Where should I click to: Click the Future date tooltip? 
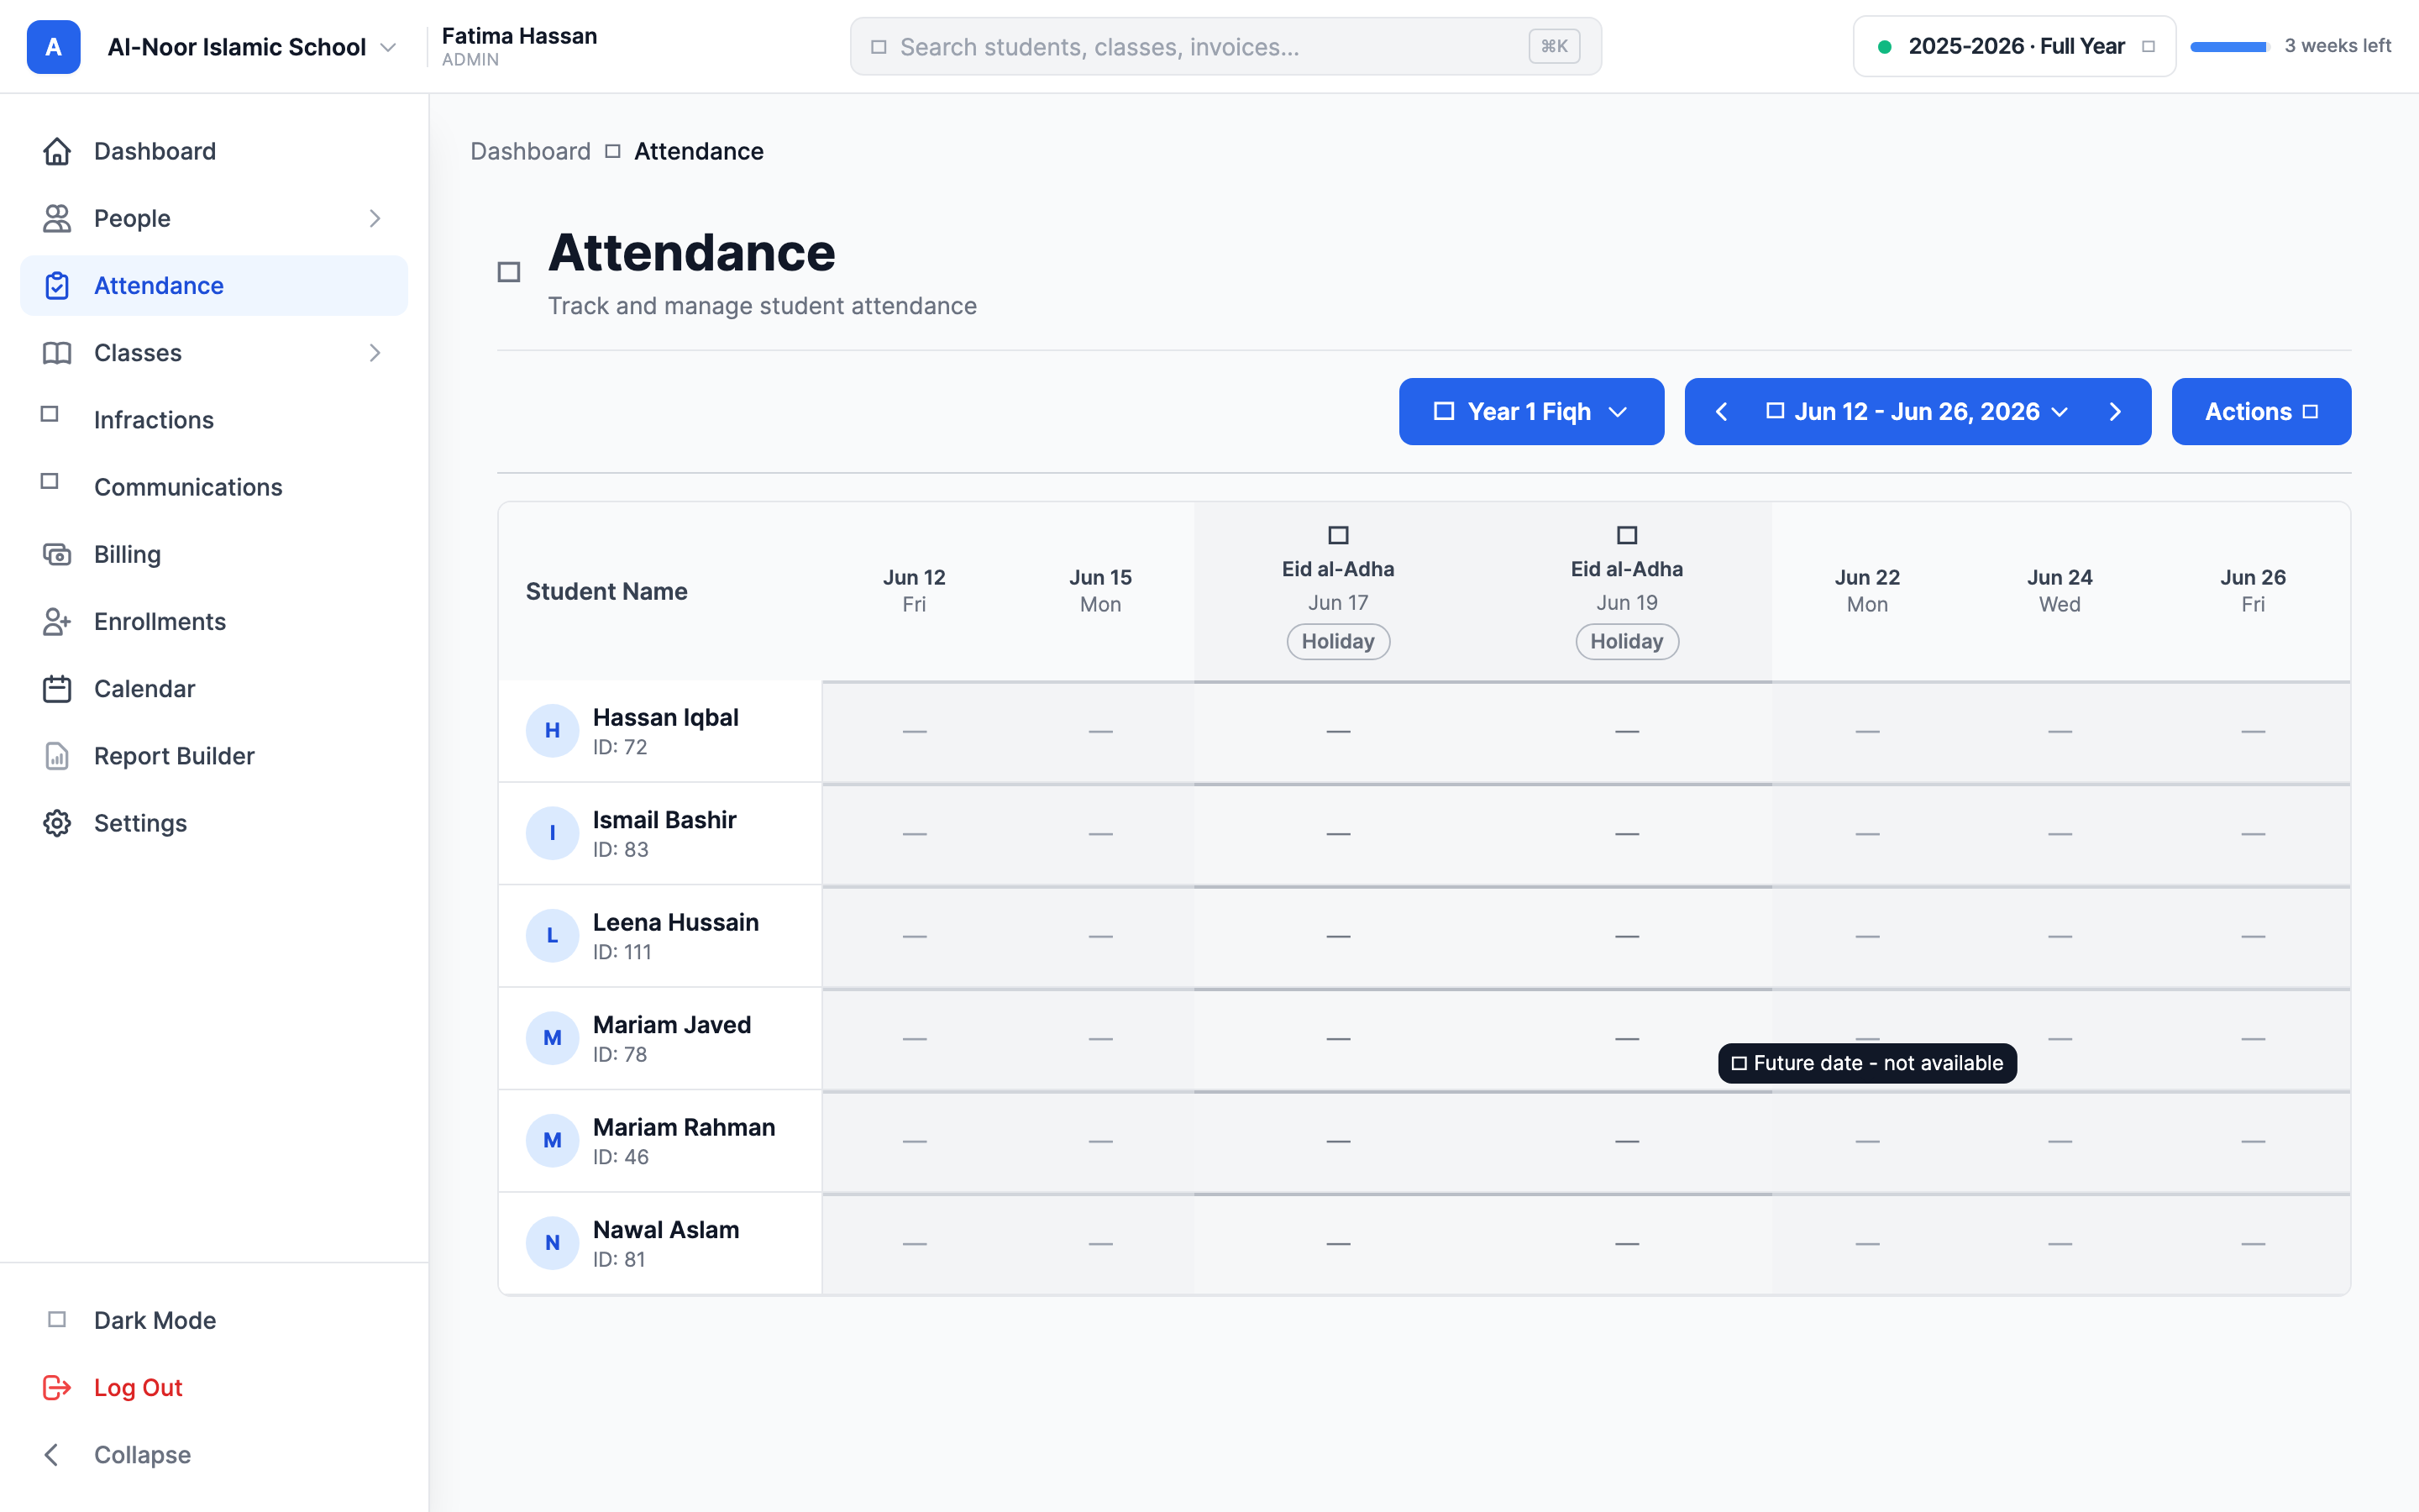[x=1867, y=1063]
